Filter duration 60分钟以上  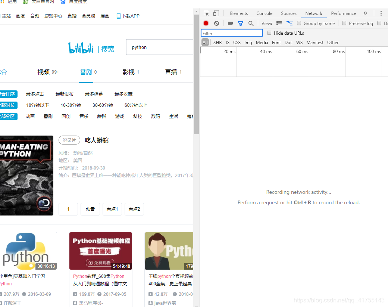tap(136, 105)
